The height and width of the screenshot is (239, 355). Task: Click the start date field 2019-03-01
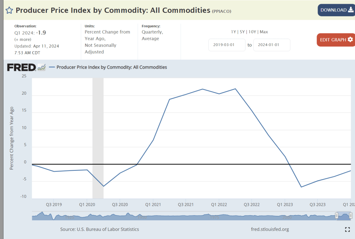click(x=227, y=45)
